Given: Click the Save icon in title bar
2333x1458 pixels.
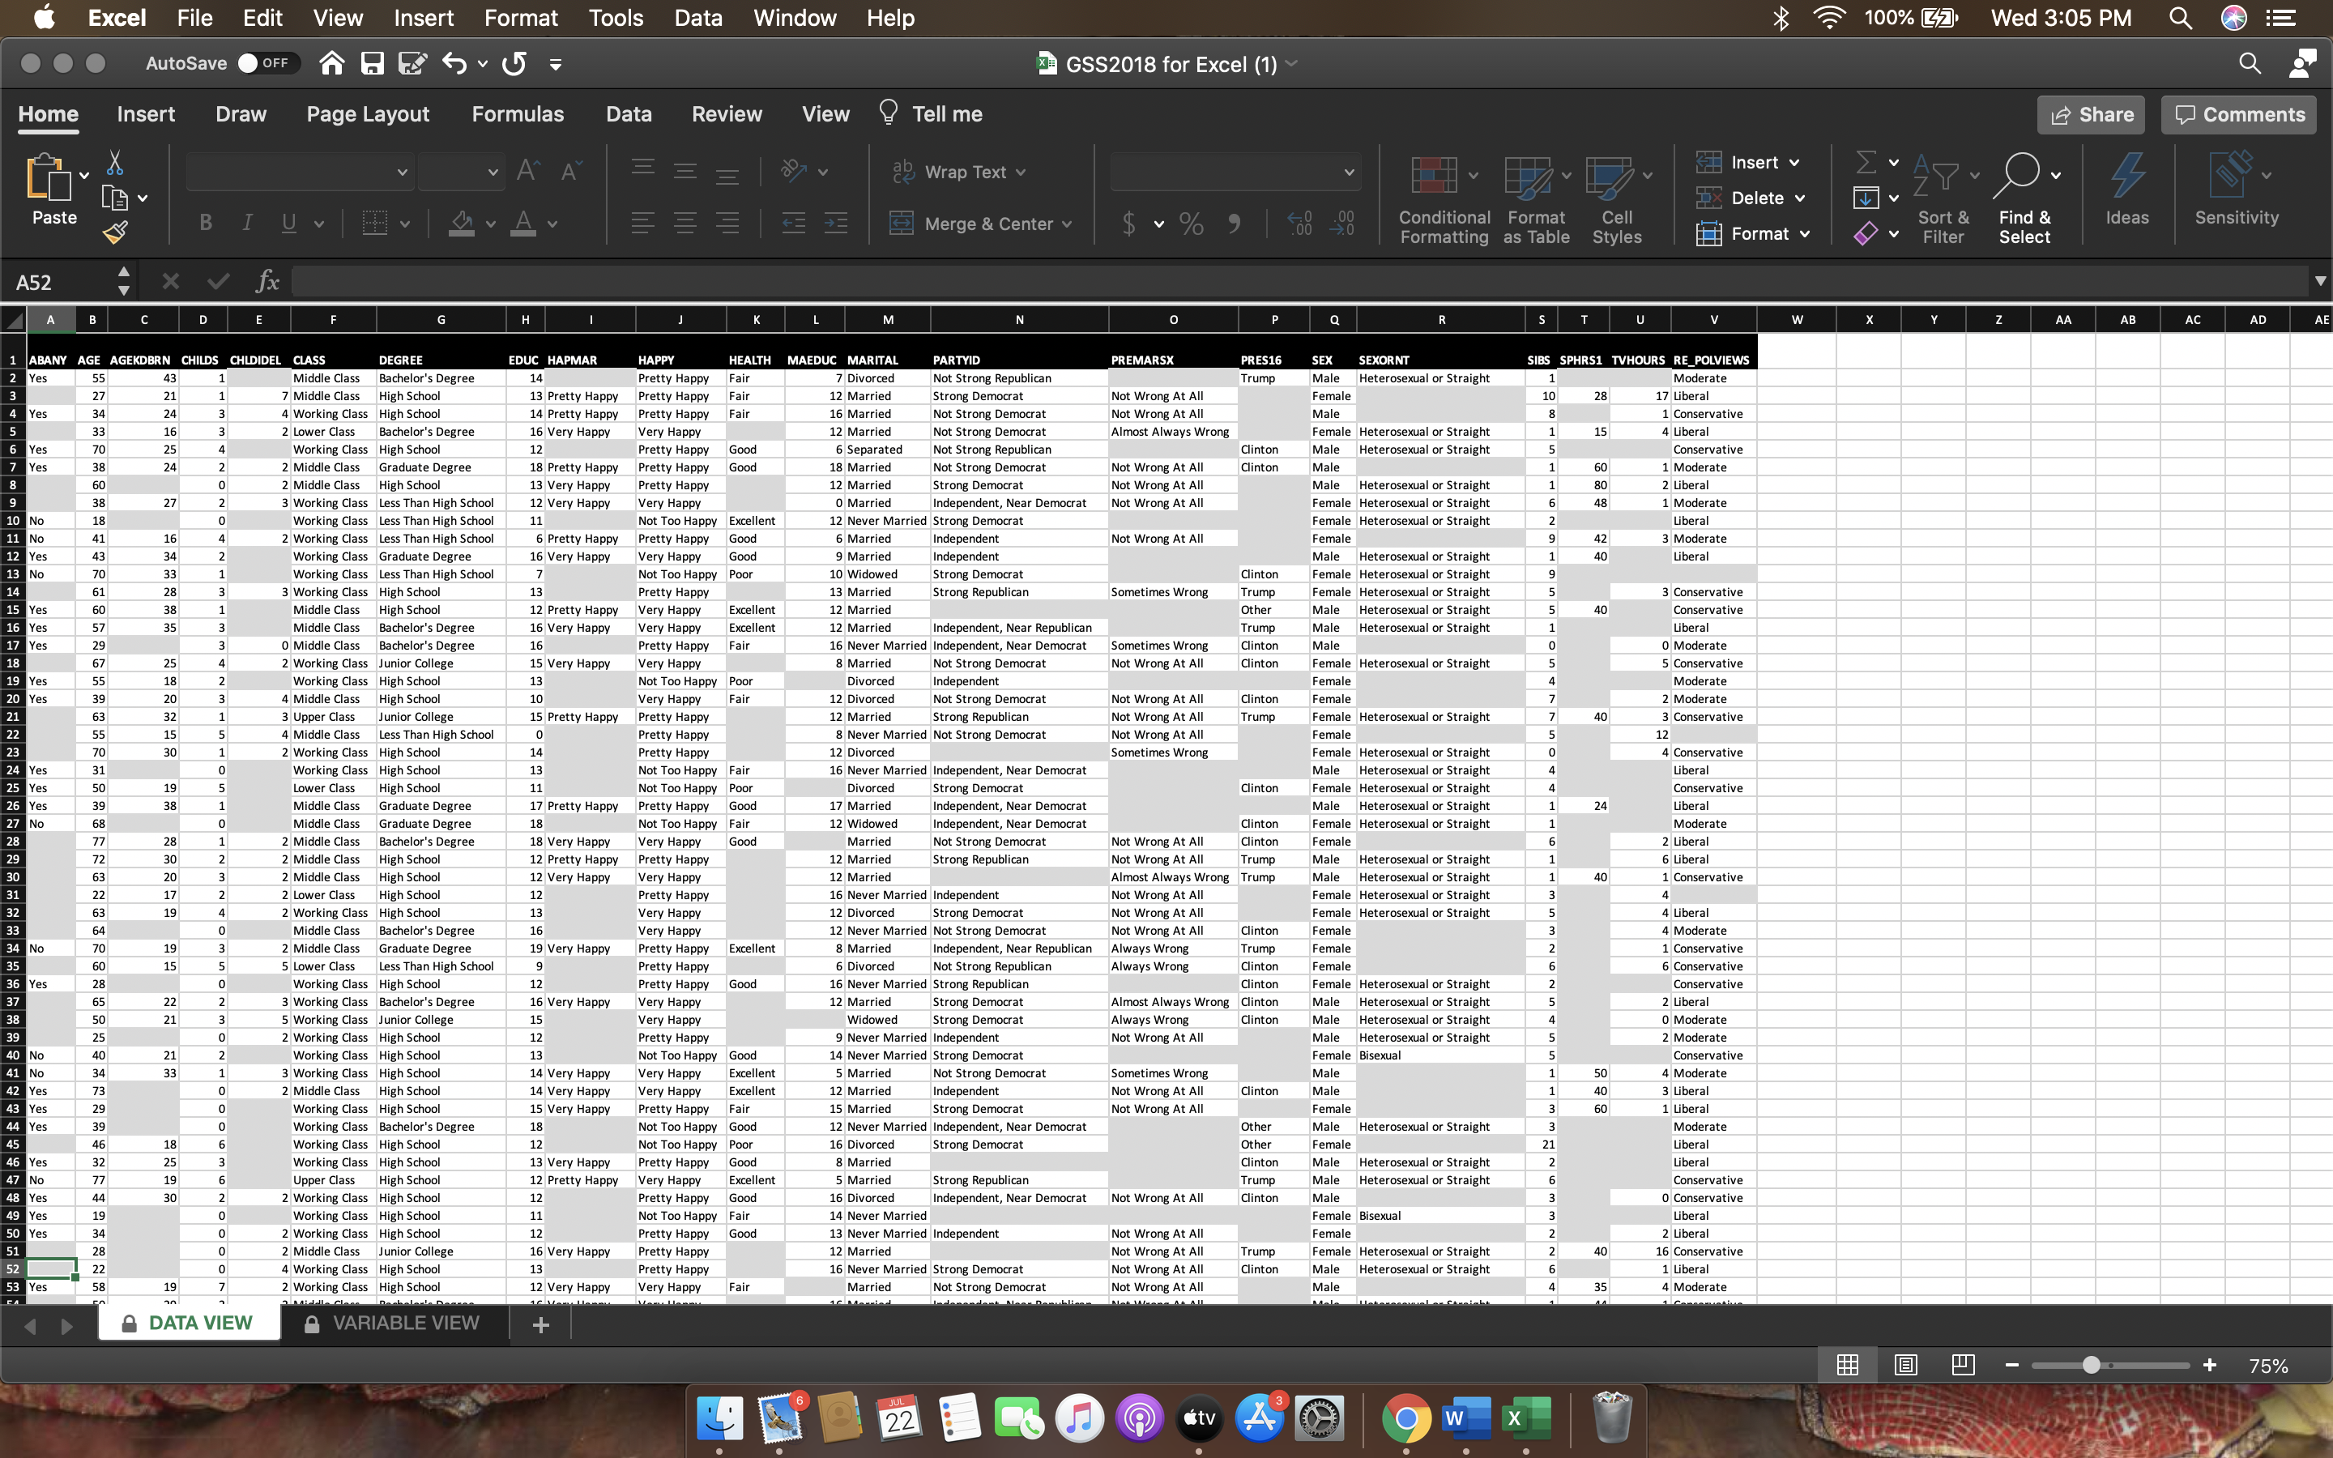Looking at the screenshot, I should coord(372,64).
